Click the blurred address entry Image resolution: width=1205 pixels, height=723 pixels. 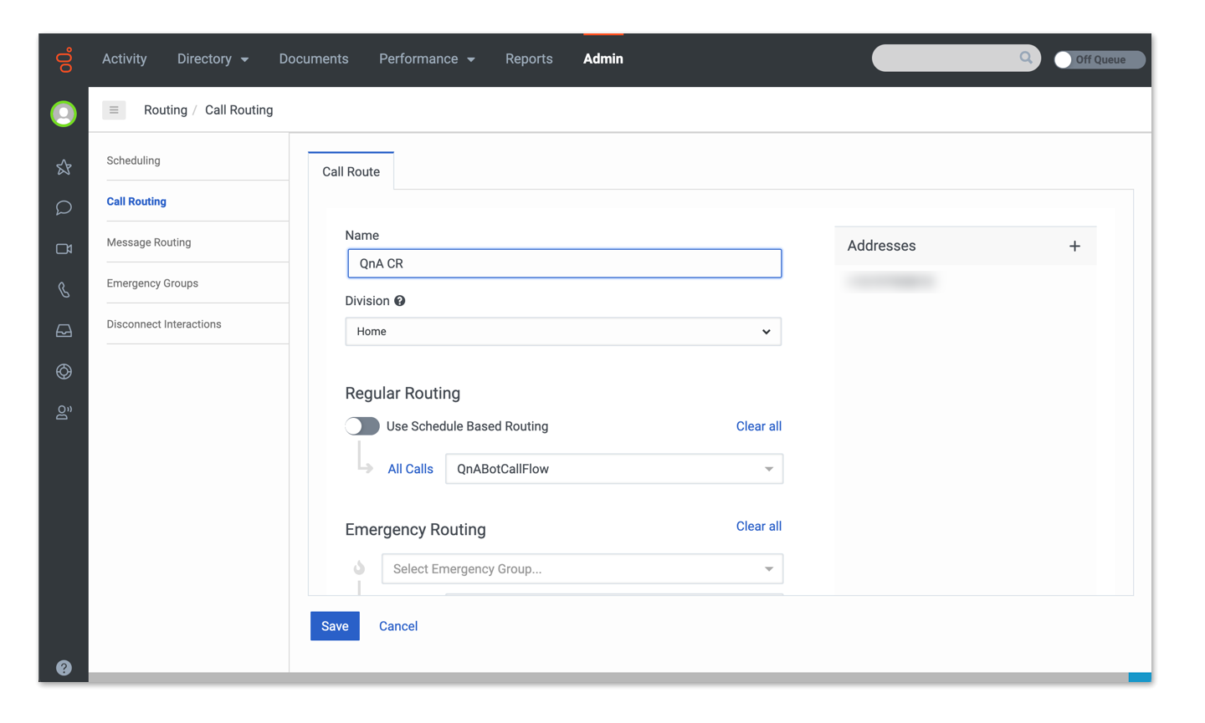click(x=890, y=282)
